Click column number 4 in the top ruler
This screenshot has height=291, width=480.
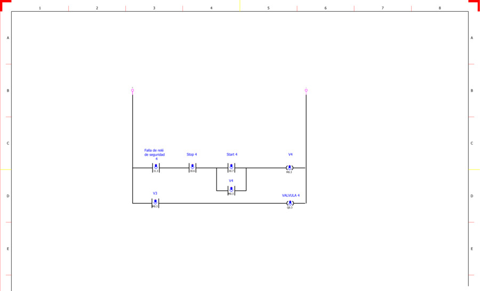(x=211, y=8)
